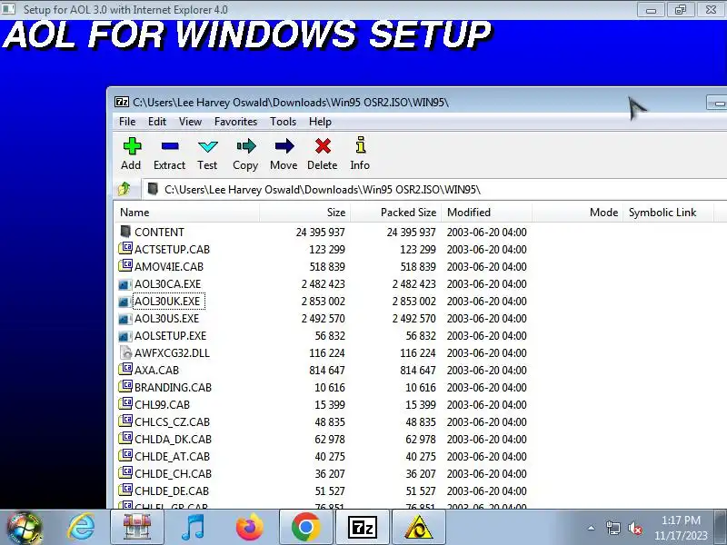The image size is (727, 545).
Task: Click size value 24 395 937 of CONTENT
Action: tap(321, 232)
